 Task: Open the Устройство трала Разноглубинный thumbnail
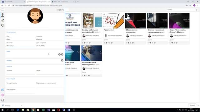pos(92,53)
